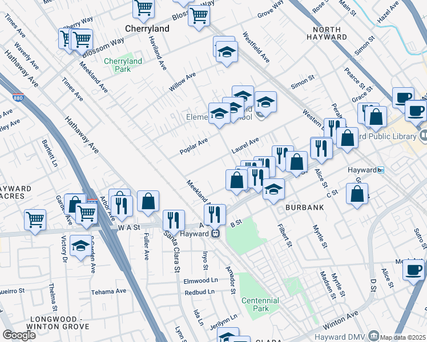Image resolution: width=427 pixels, height=342 pixels.
Task: Open the Hayward BART station icon
Action: pyautogui.click(x=381, y=170)
